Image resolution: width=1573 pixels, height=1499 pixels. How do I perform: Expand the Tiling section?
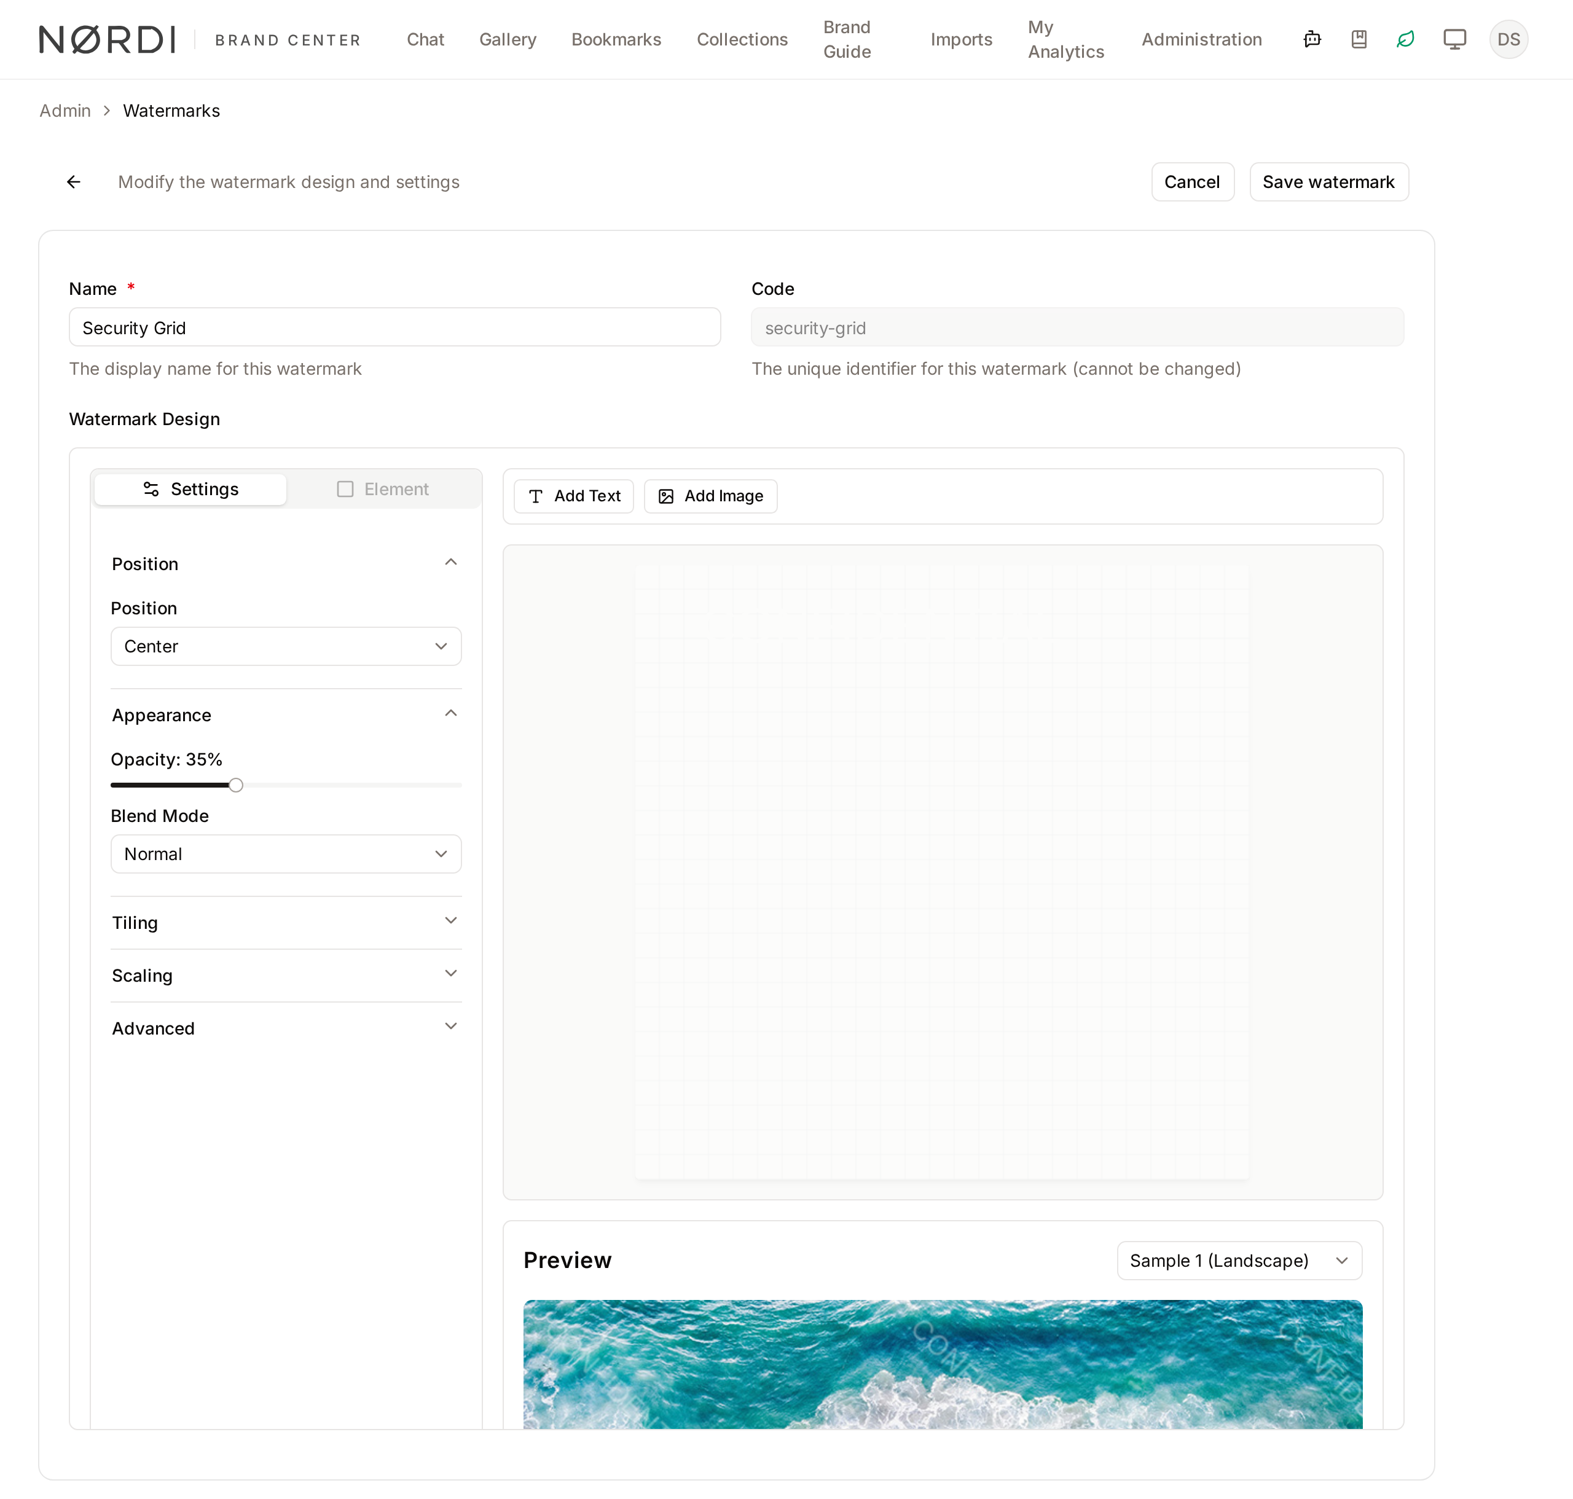(285, 923)
